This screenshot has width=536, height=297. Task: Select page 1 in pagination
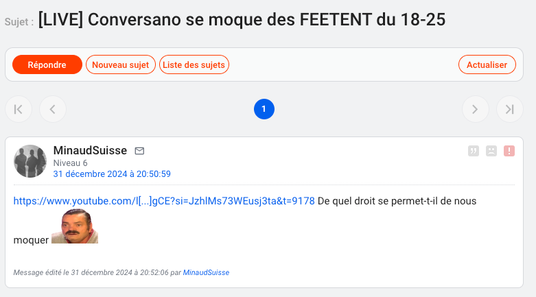coord(264,109)
